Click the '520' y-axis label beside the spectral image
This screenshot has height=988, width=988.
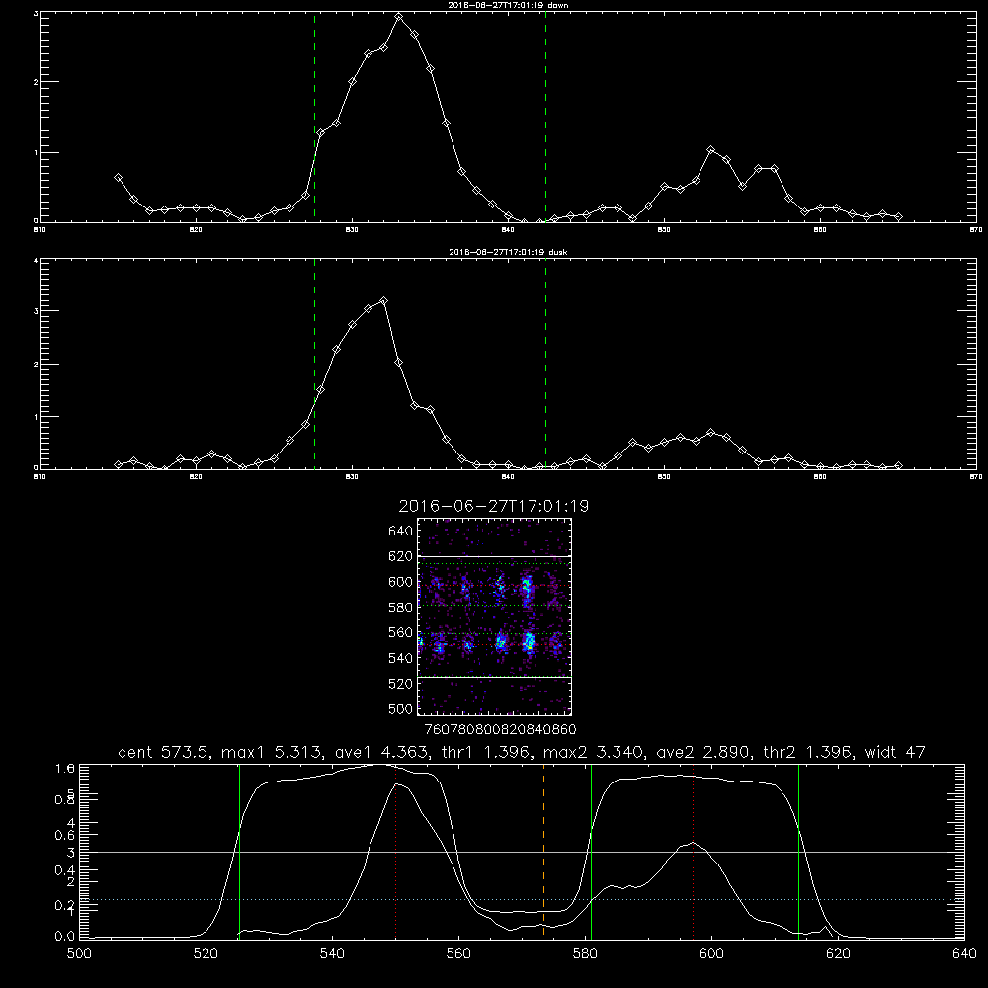coord(400,684)
